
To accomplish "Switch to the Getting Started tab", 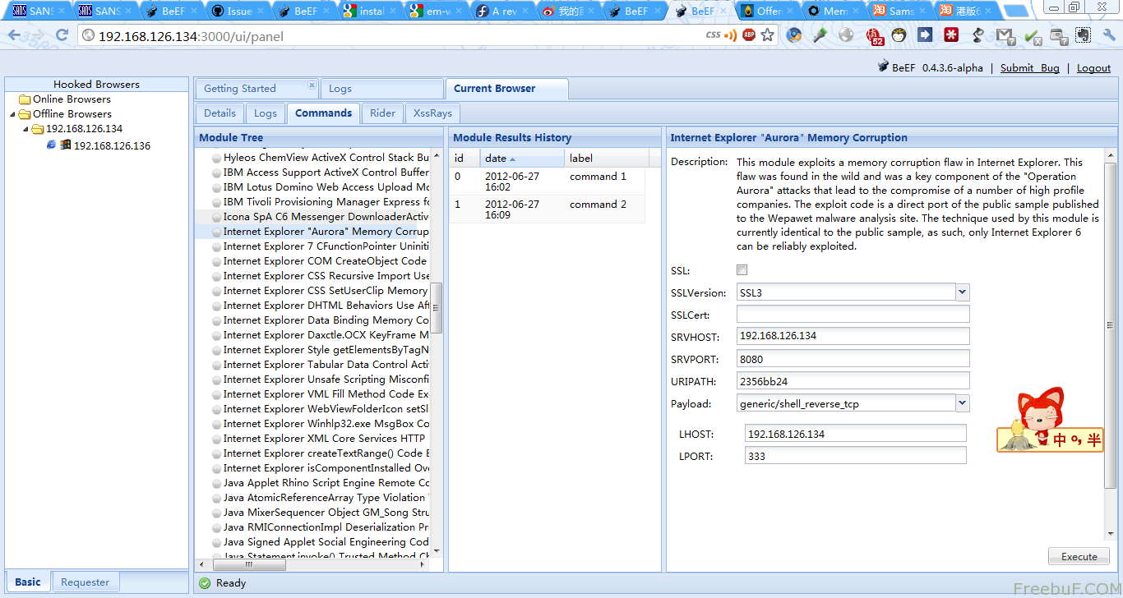I will point(256,89).
